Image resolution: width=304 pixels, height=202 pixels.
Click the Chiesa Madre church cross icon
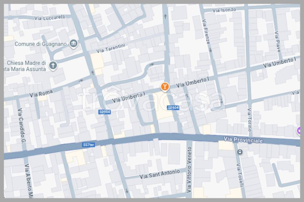53,65
